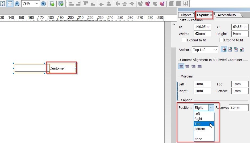Click the Send to Back toolbar icon

pyautogui.click(x=148, y=4)
